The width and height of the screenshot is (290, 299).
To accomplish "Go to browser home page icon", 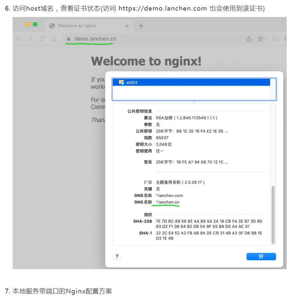I will coord(54,39).
